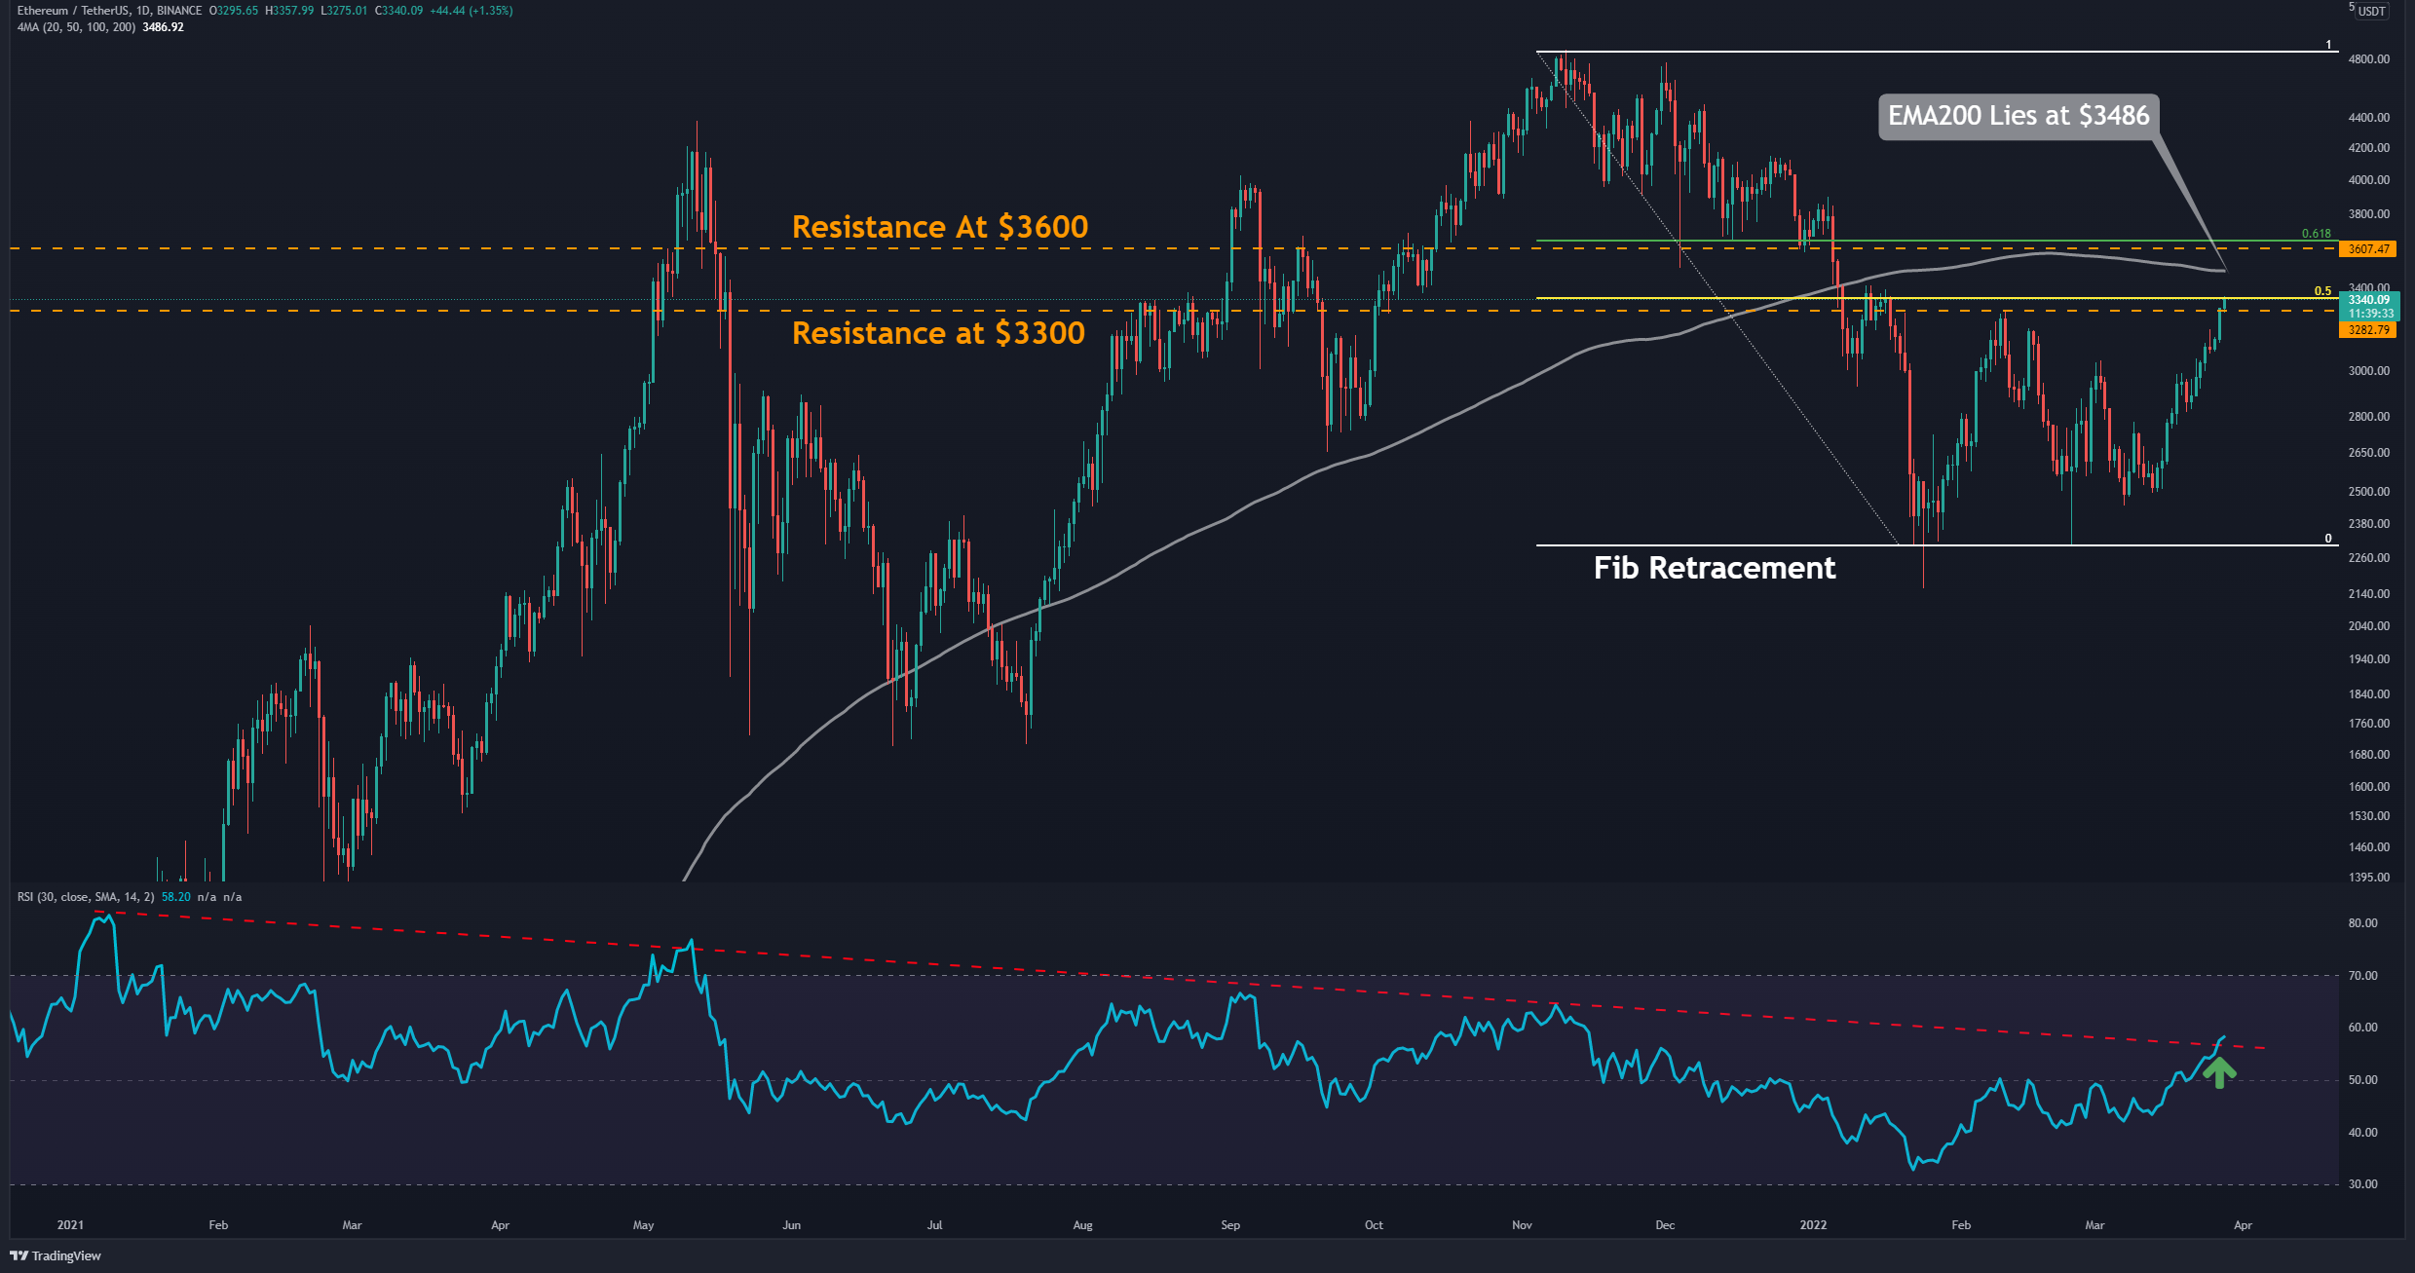Click the 3000.00 price axis label

click(2368, 371)
